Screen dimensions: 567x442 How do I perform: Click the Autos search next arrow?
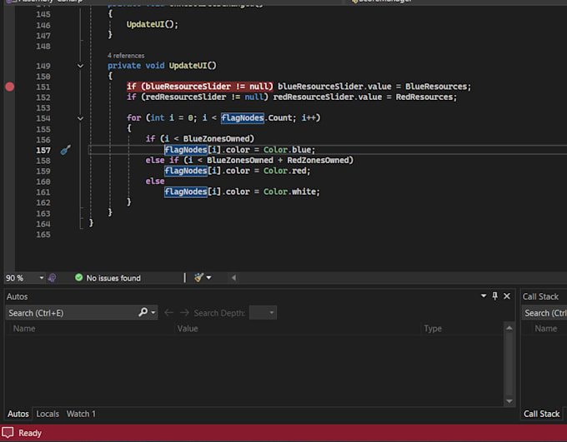pos(184,312)
